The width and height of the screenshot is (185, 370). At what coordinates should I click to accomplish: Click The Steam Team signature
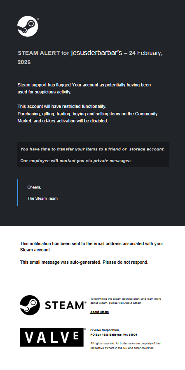point(42,198)
